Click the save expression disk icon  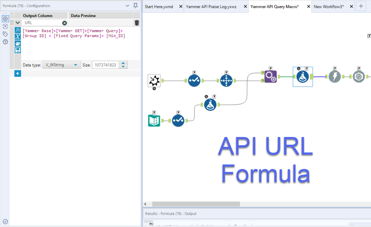(17, 50)
